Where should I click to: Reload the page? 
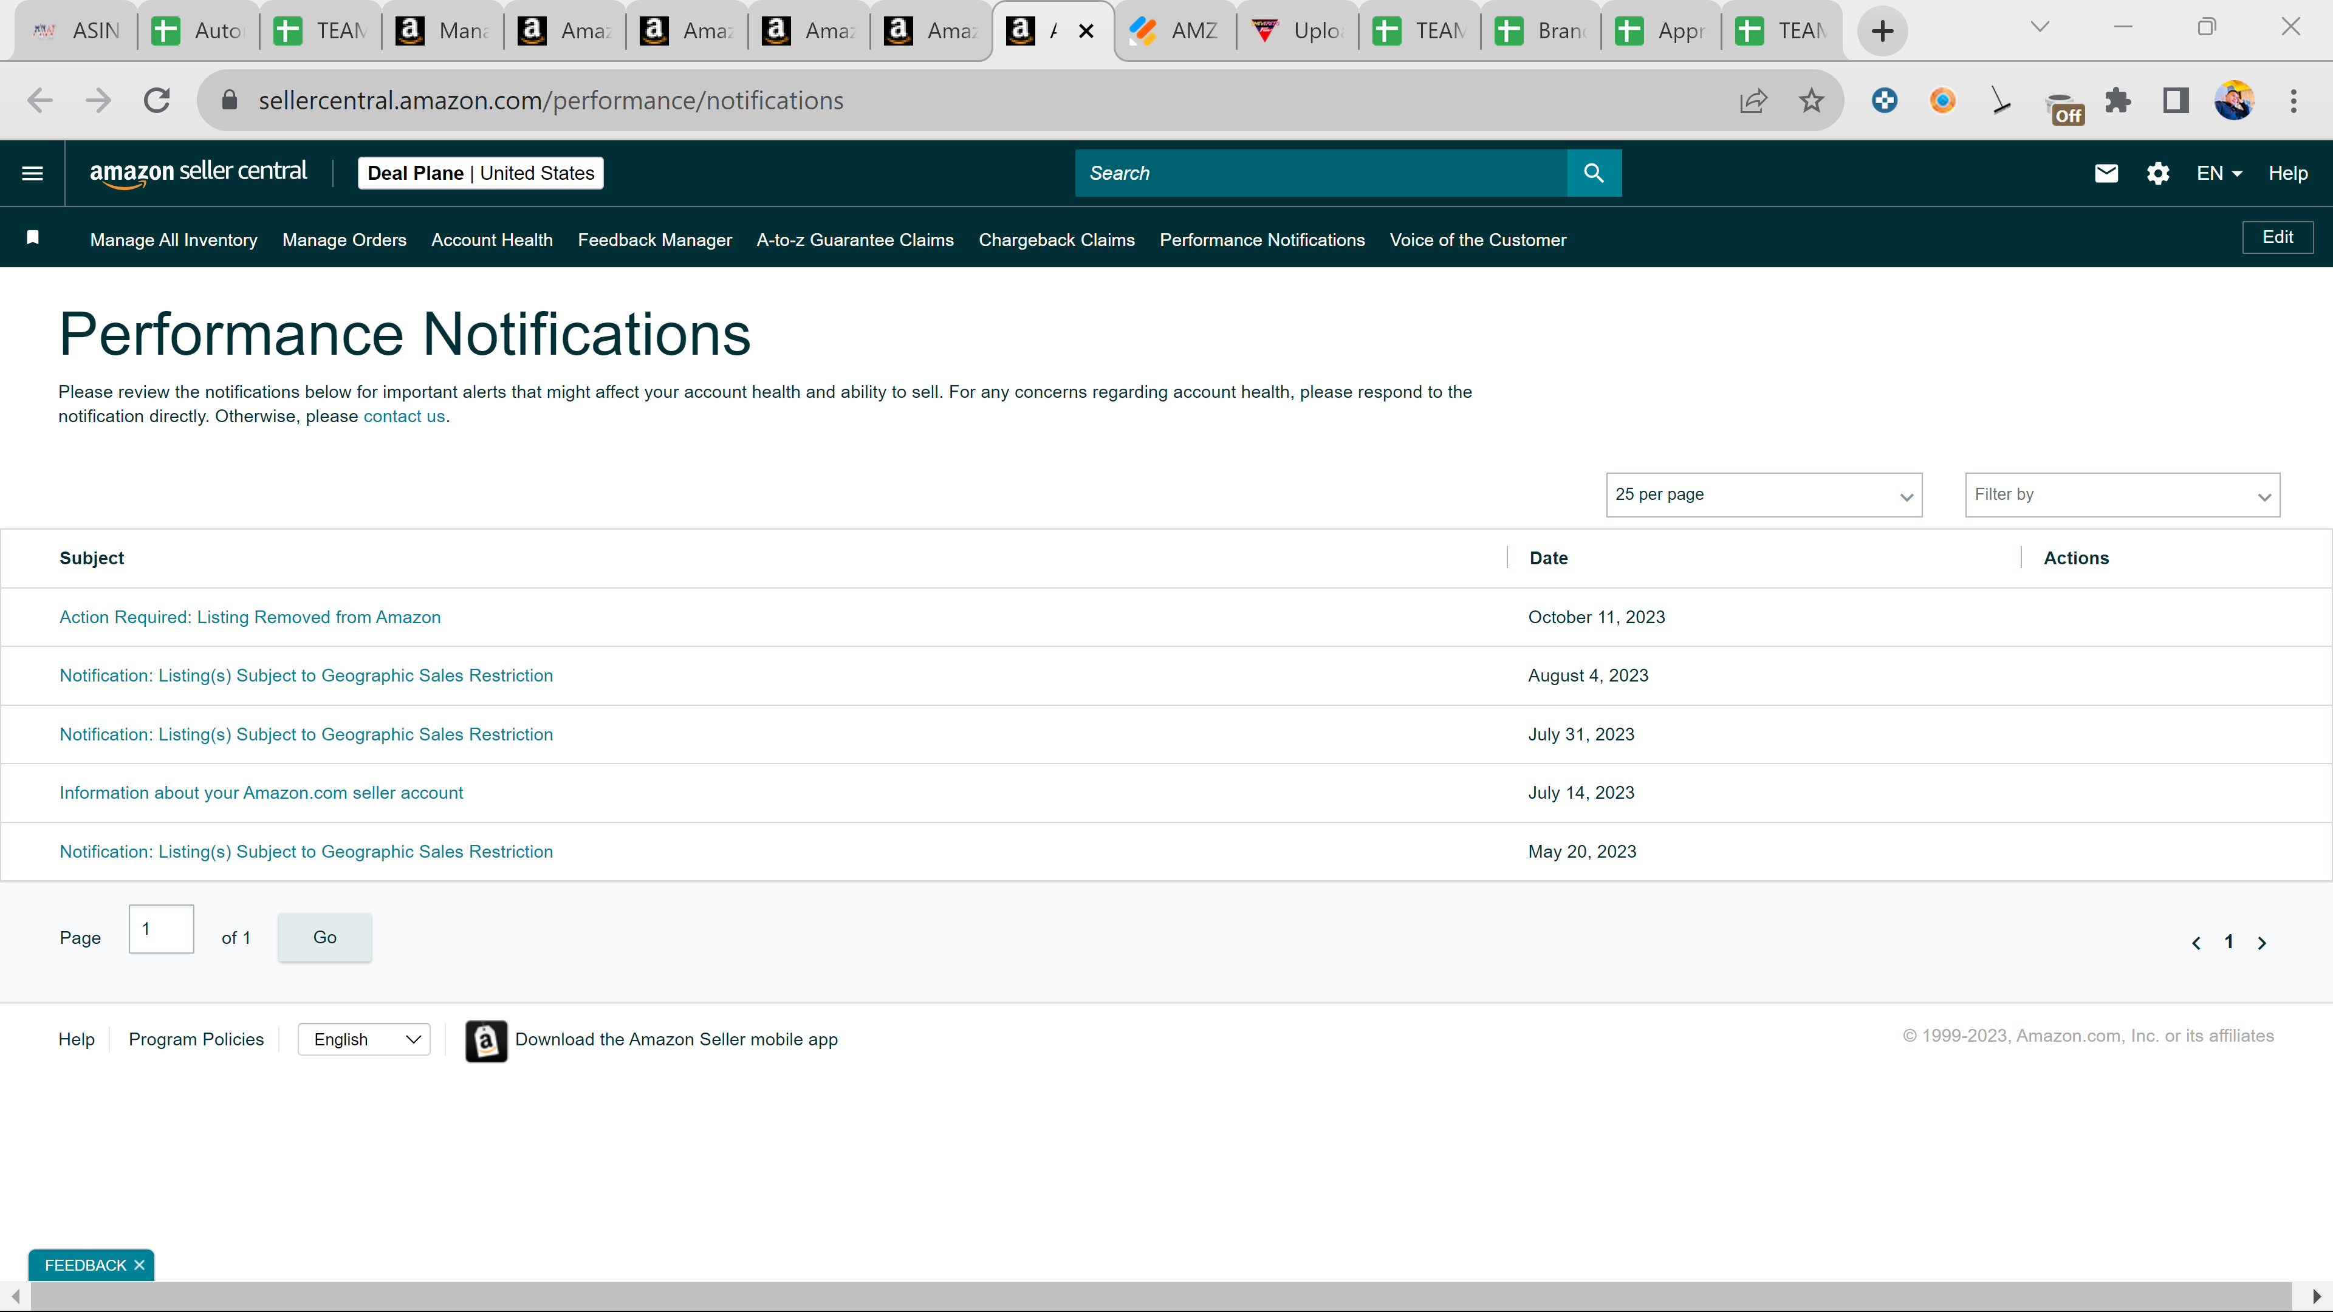[157, 100]
